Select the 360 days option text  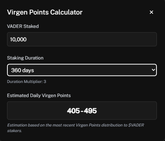coord(23,70)
